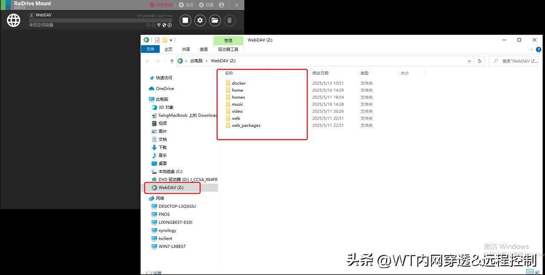Open address bar history dropdown
Image resolution: width=545 pixels, height=275 pixels.
(469, 61)
